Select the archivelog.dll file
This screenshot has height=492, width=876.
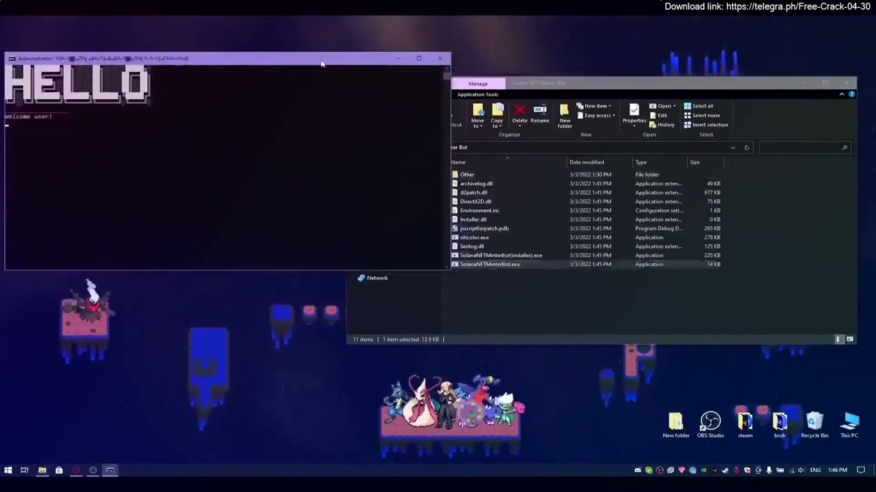586,183
